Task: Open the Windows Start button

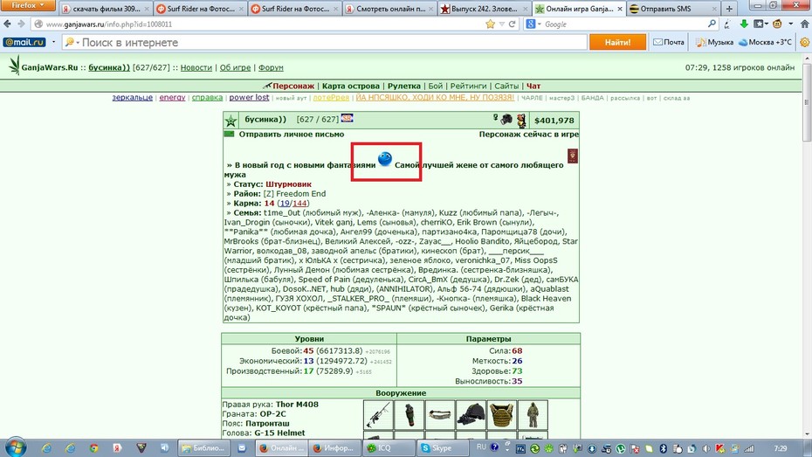Action: click(16, 447)
